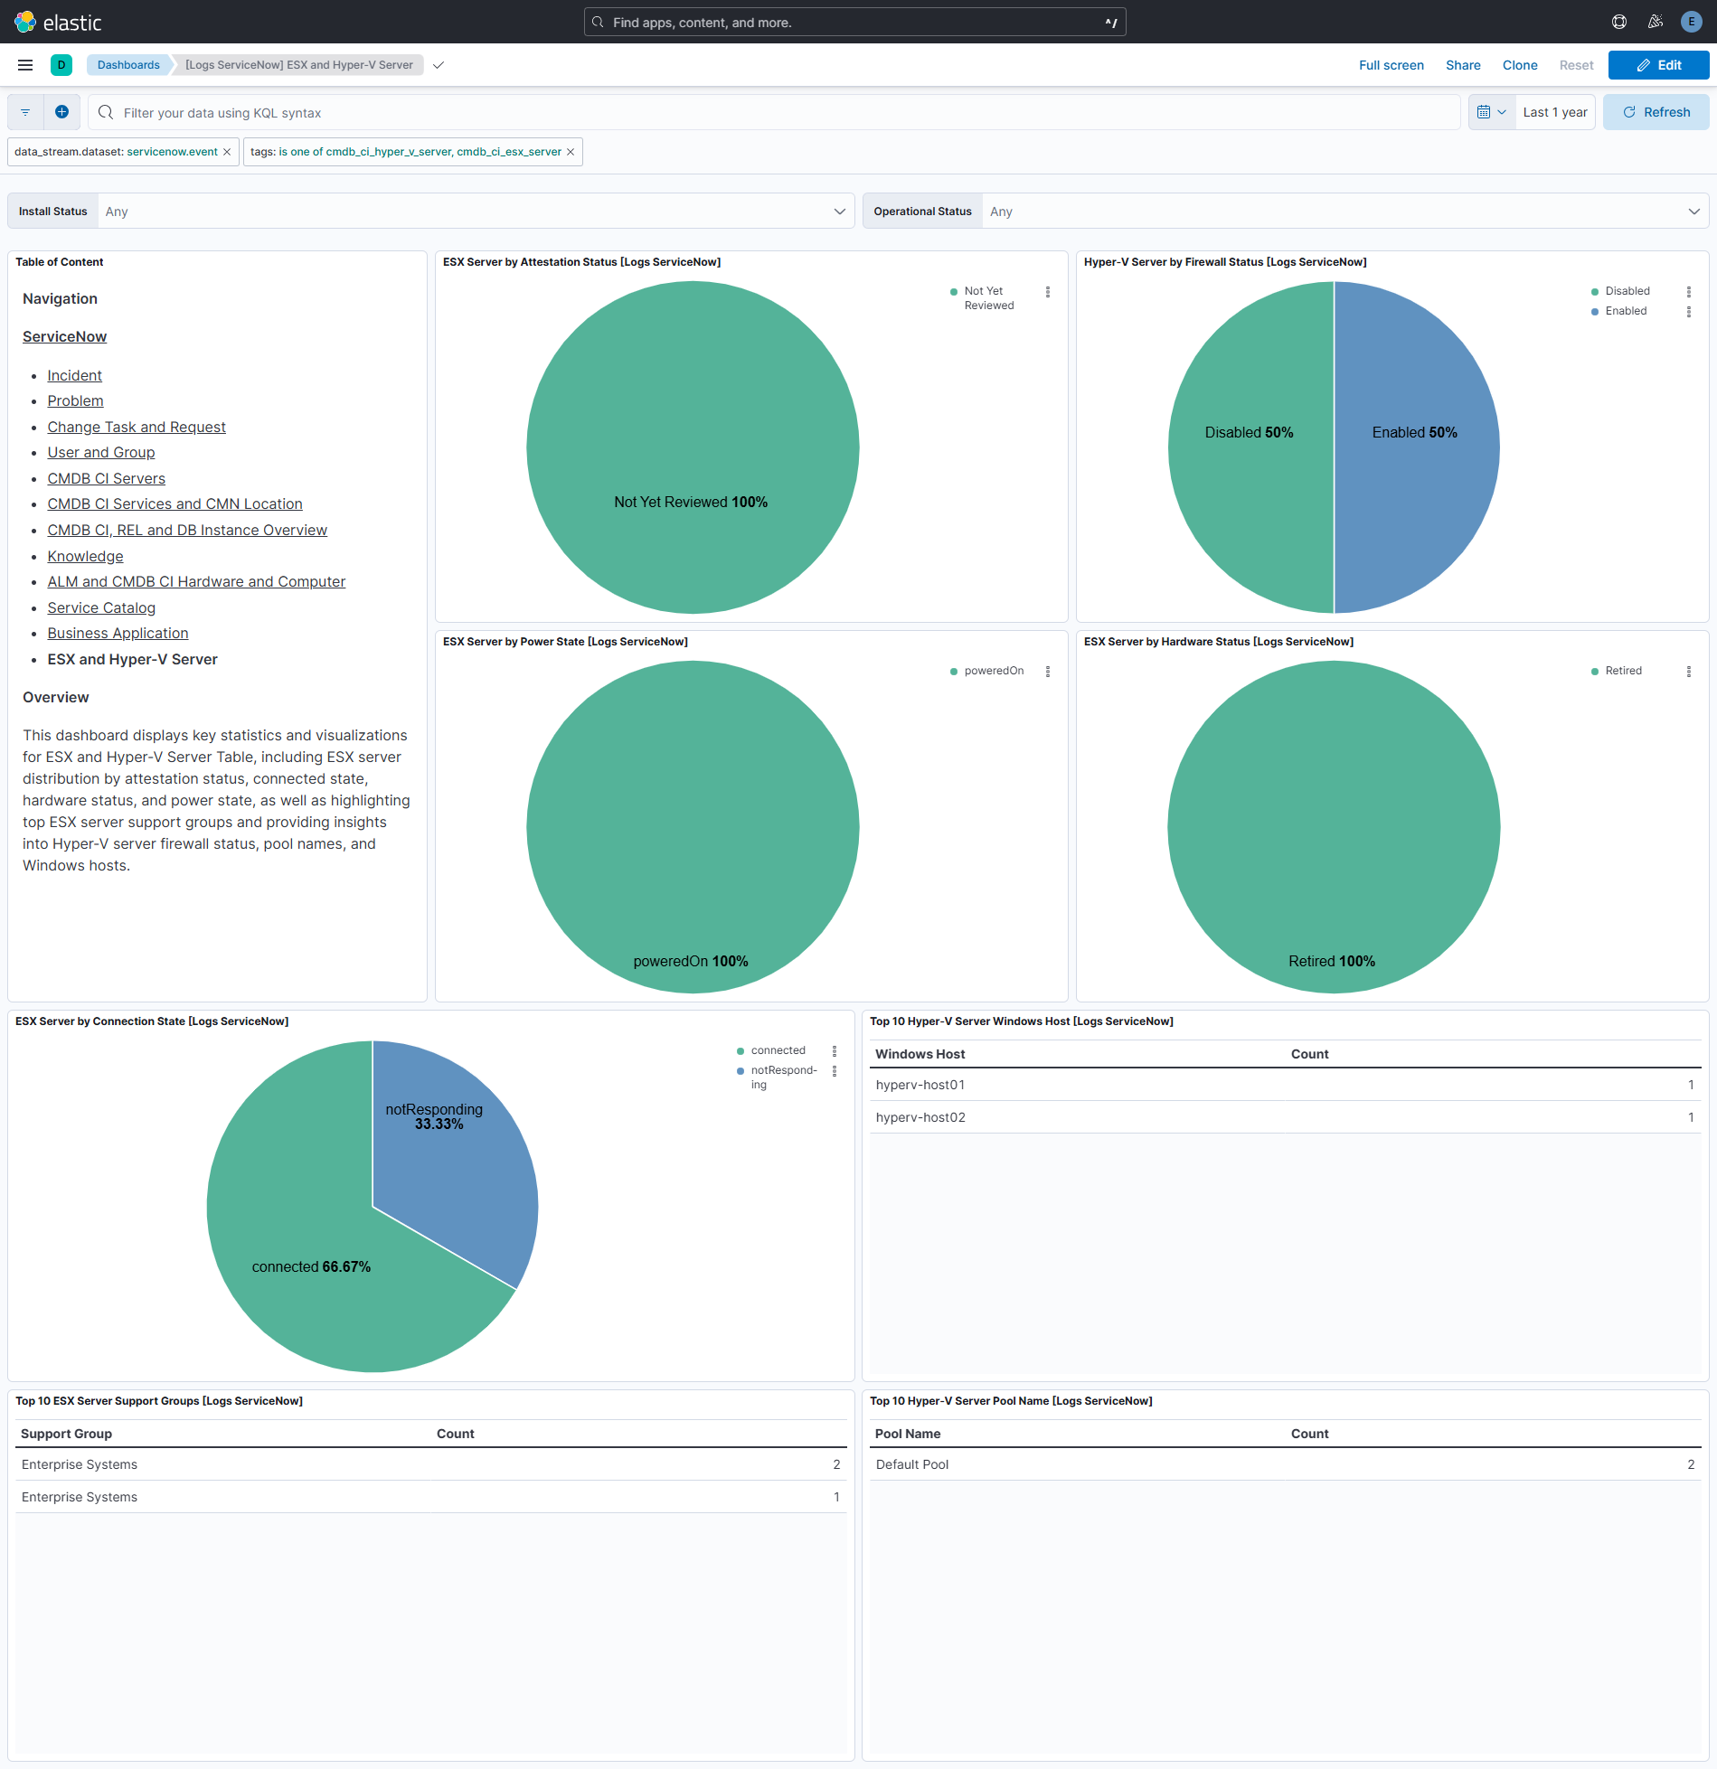Open panel options for Firewall Status chart

pyautogui.click(x=1689, y=292)
